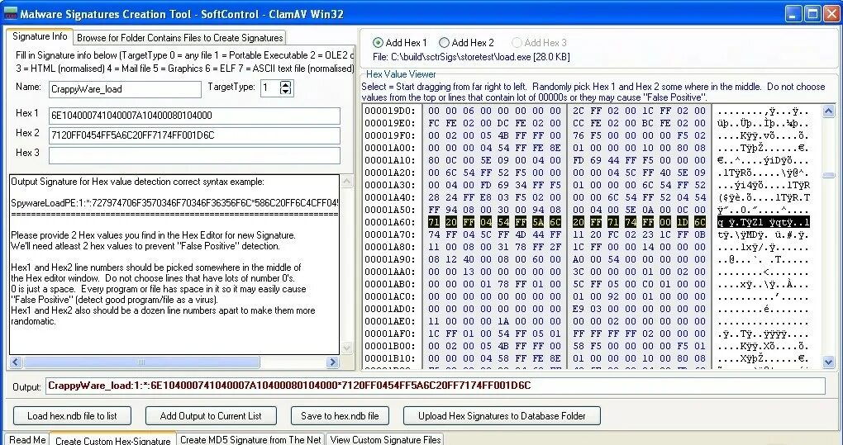Click hex offset row 00001AF0
The image size is (843, 445).
[390, 334]
